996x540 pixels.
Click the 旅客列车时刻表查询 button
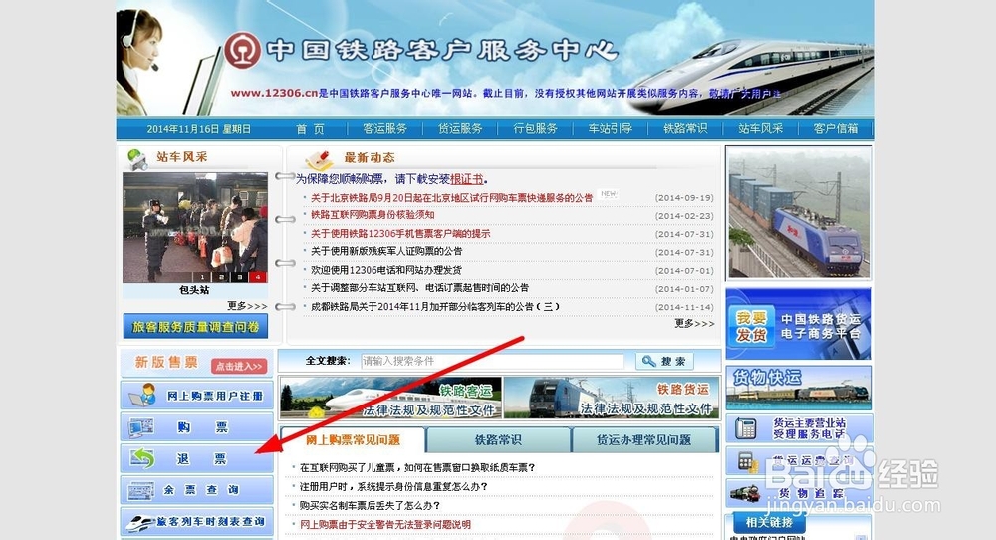[197, 522]
